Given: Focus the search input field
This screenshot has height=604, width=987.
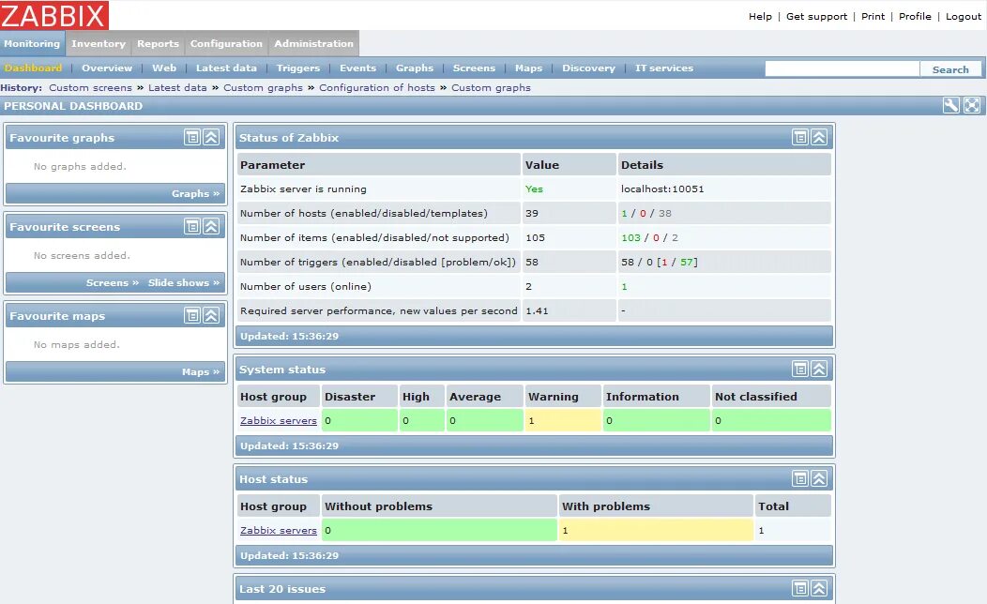Looking at the screenshot, I should 843,68.
